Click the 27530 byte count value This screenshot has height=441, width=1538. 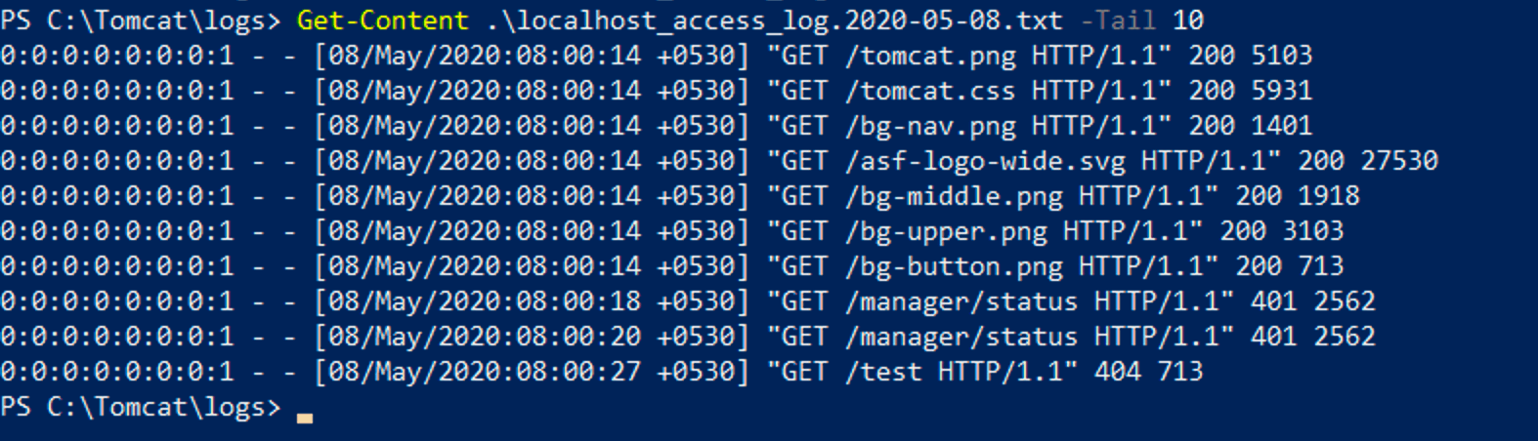tap(1399, 161)
